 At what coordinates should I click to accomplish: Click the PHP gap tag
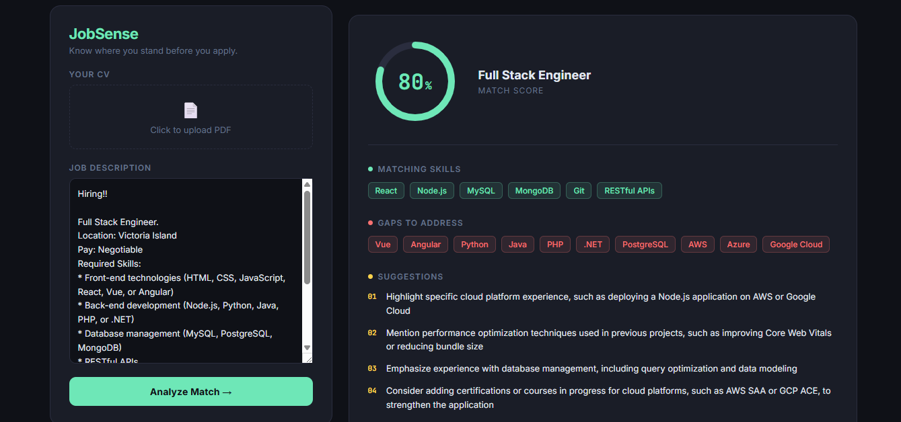555,245
